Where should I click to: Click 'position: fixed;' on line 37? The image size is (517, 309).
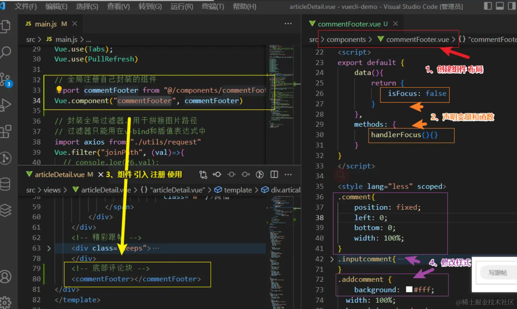pos(387,207)
